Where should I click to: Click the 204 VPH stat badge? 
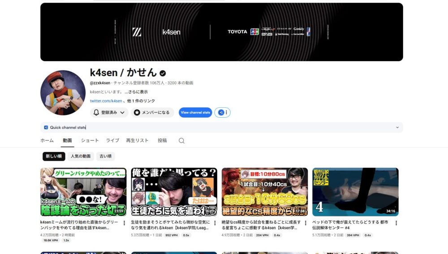[x=262, y=235]
